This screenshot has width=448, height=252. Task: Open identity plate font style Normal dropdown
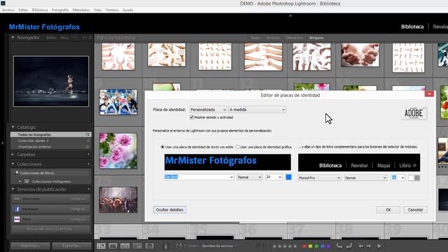(249, 177)
